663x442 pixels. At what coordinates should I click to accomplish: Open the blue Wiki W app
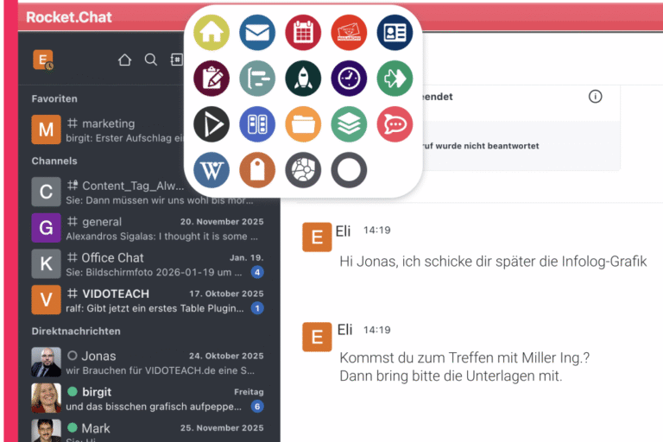pos(212,170)
